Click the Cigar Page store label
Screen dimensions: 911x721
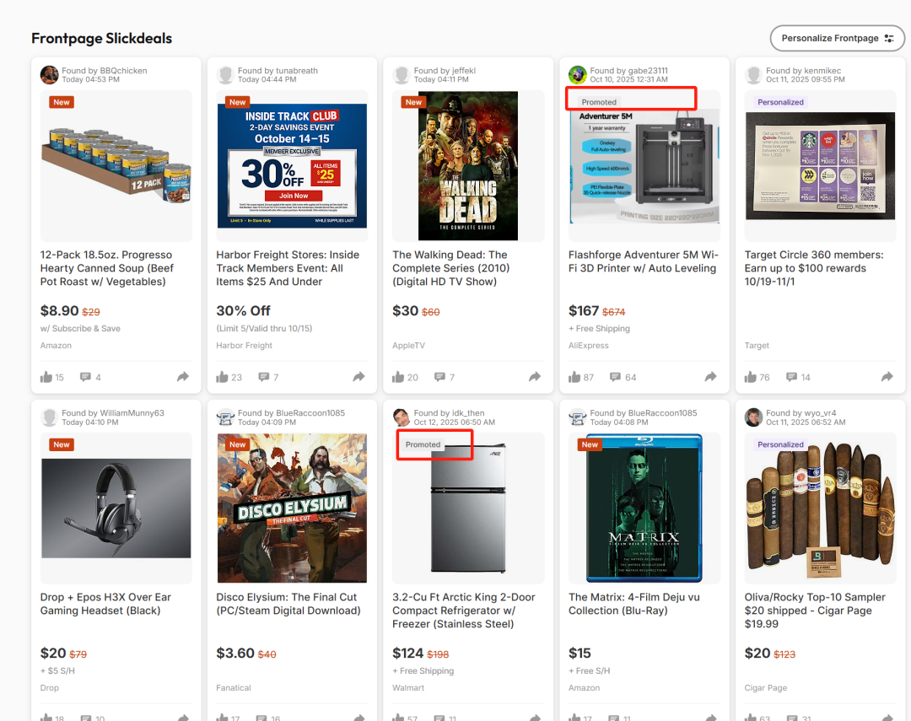coord(766,687)
